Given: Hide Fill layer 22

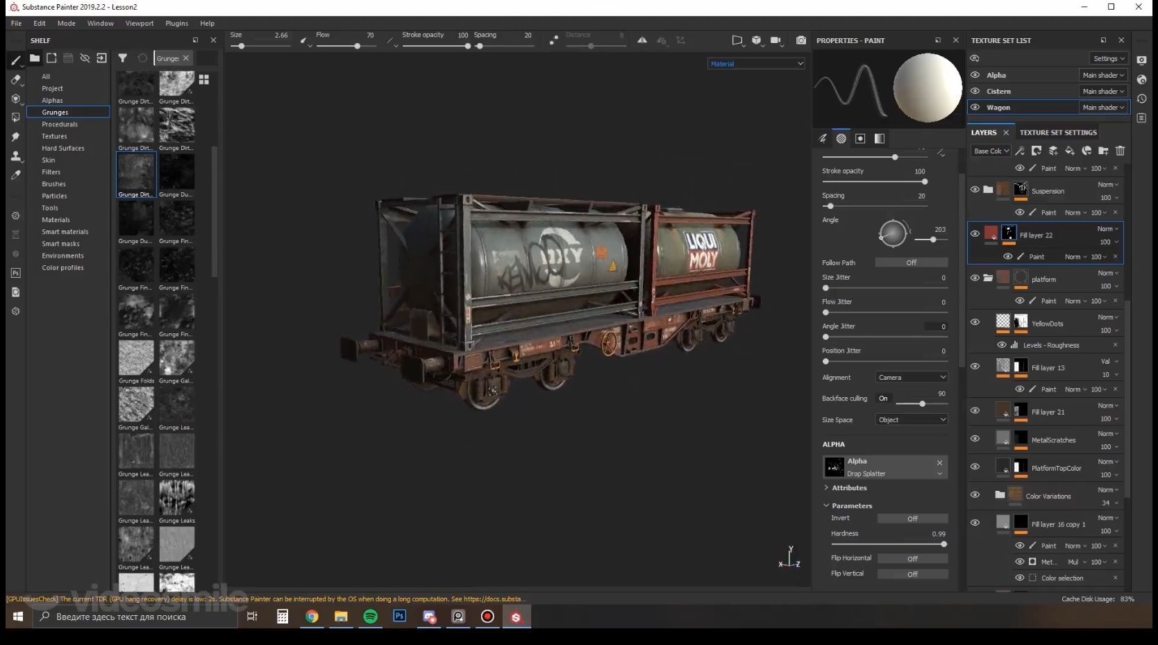Looking at the screenshot, I should [x=975, y=234].
